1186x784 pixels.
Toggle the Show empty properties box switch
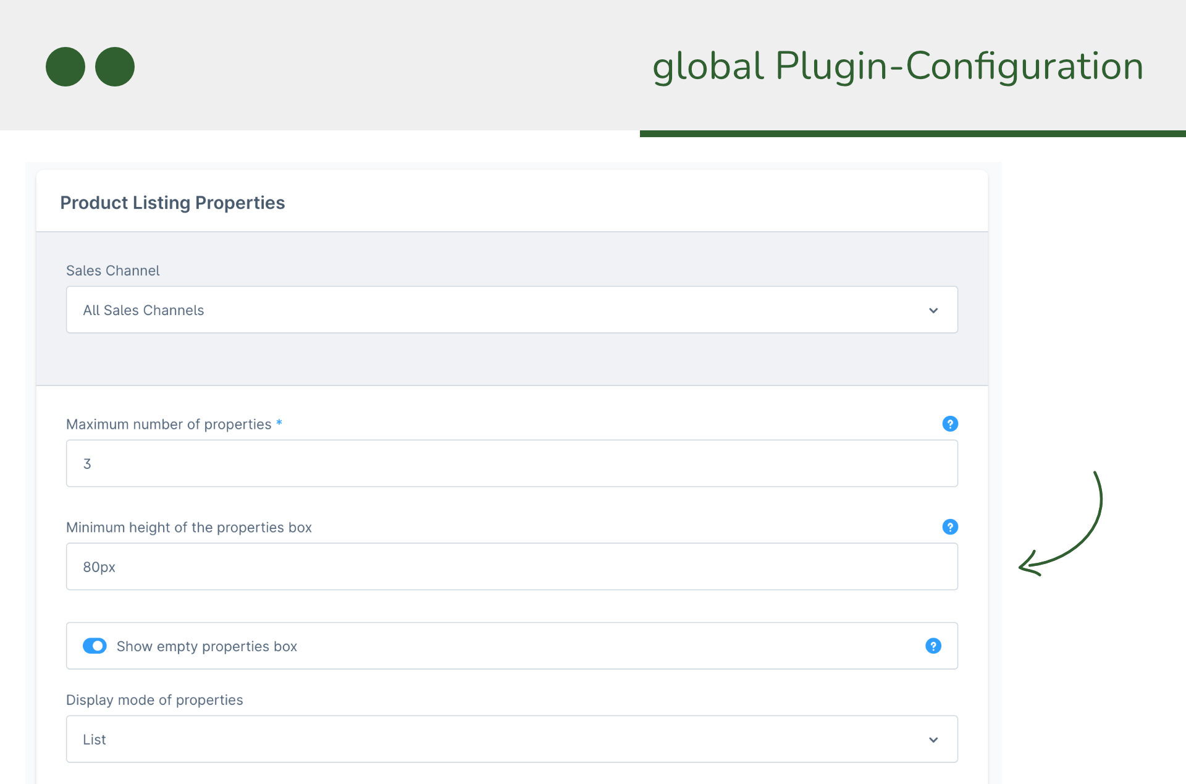[x=95, y=646]
